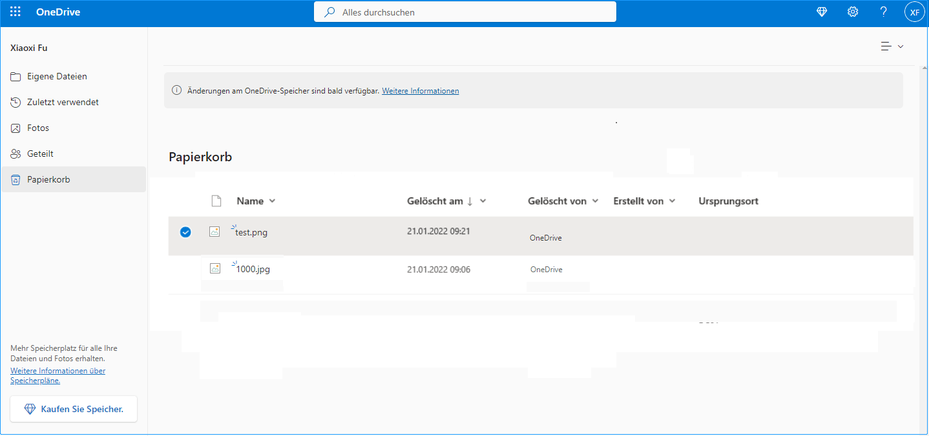Open Eigene Dateien in sidebar
This screenshot has height=436, width=929.
pyautogui.click(x=74, y=76)
